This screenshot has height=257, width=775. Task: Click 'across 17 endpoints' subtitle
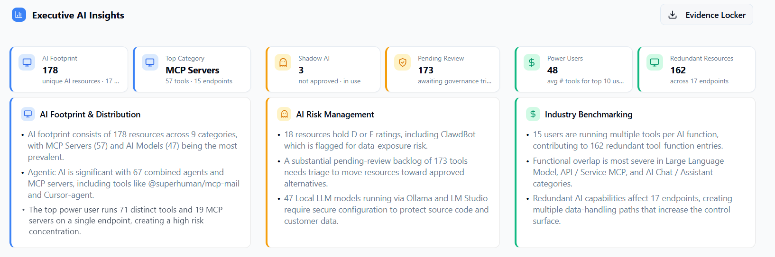click(x=699, y=81)
